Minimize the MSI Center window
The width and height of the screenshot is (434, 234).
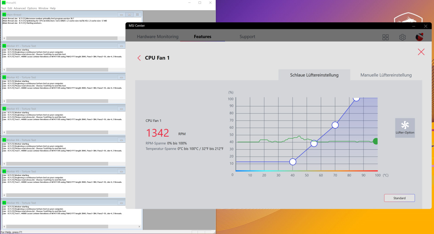click(x=414, y=26)
